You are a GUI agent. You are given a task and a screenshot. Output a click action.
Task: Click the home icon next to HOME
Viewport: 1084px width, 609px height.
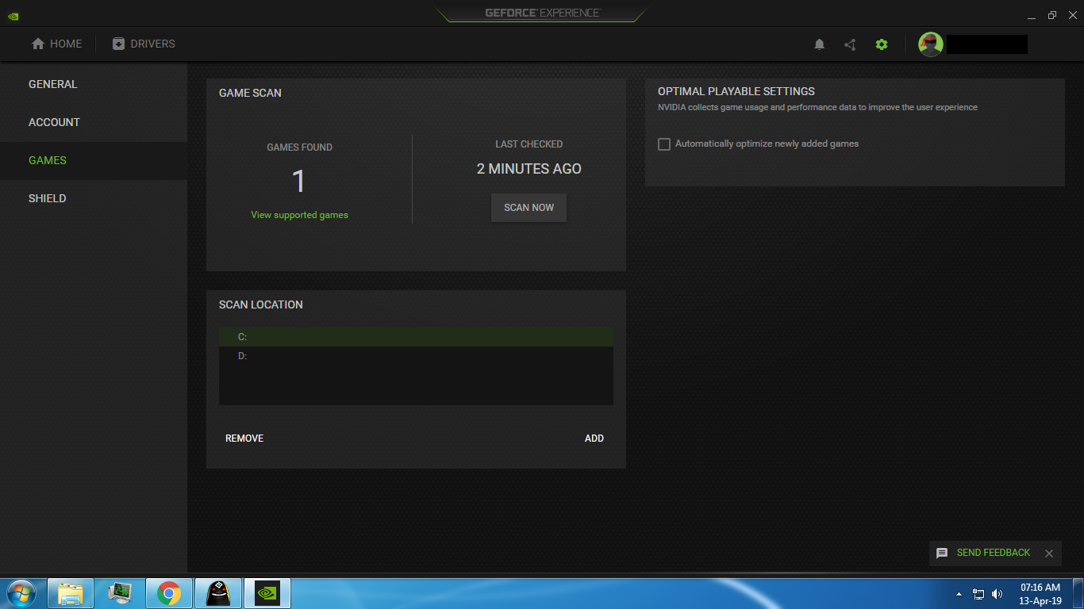[x=36, y=44]
